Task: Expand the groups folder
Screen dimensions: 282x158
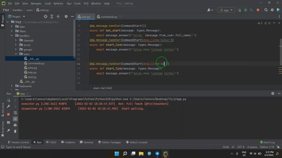Action: pyautogui.click(x=16, y=50)
